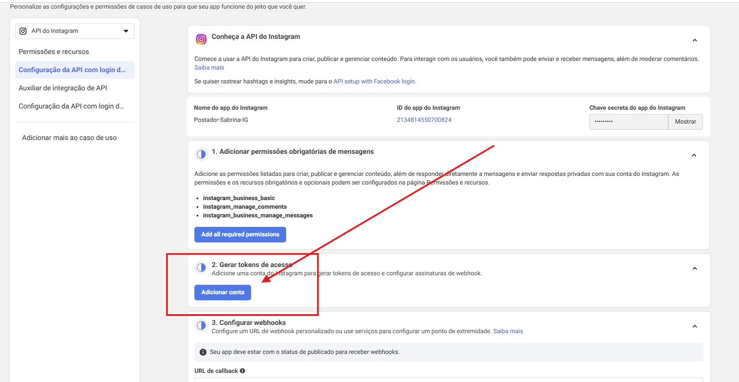The image size is (739, 382).
Task: Click instagram_business_manage_messages permission text
Action: [258, 215]
